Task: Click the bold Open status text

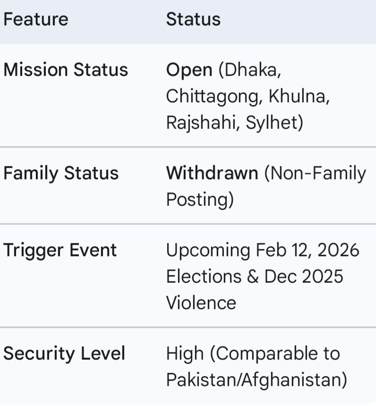Action: (x=189, y=70)
